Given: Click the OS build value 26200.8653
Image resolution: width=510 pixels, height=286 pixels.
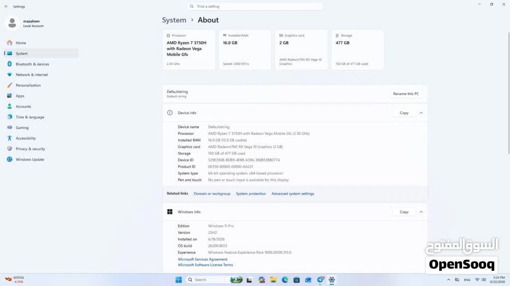Looking at the screenshot, I should click(x=218, y=246).
